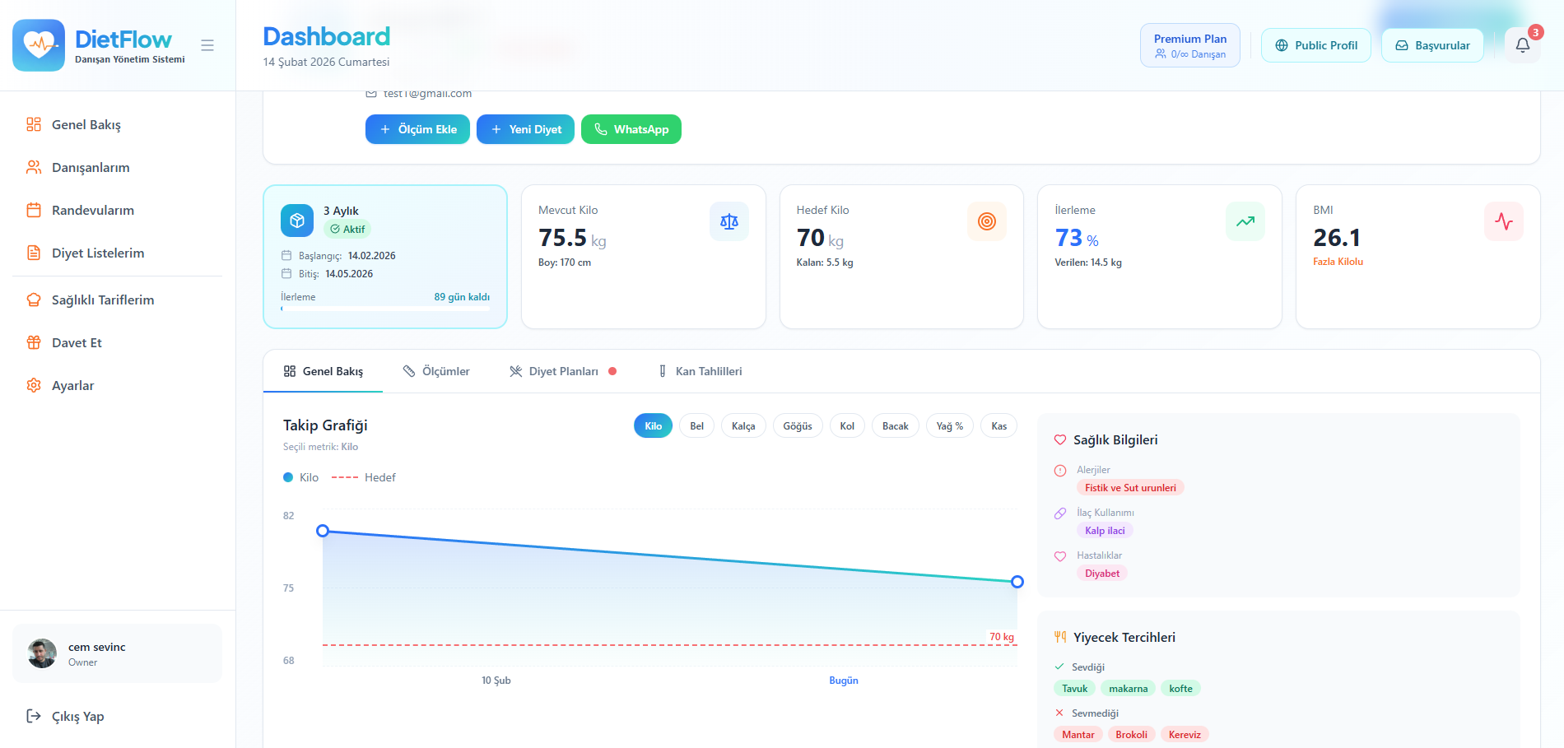Collapse sidebar with hamburger menu icon

tap(207, 45)
